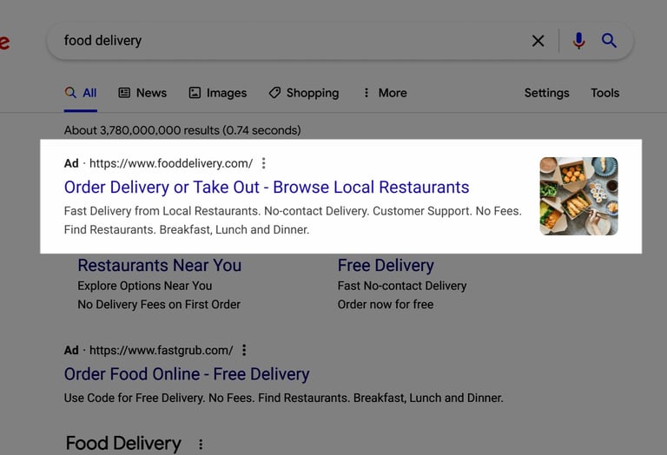Open the Free Delivery sitelink
This screenshot has width=667, height=455.
coord(386,266)
